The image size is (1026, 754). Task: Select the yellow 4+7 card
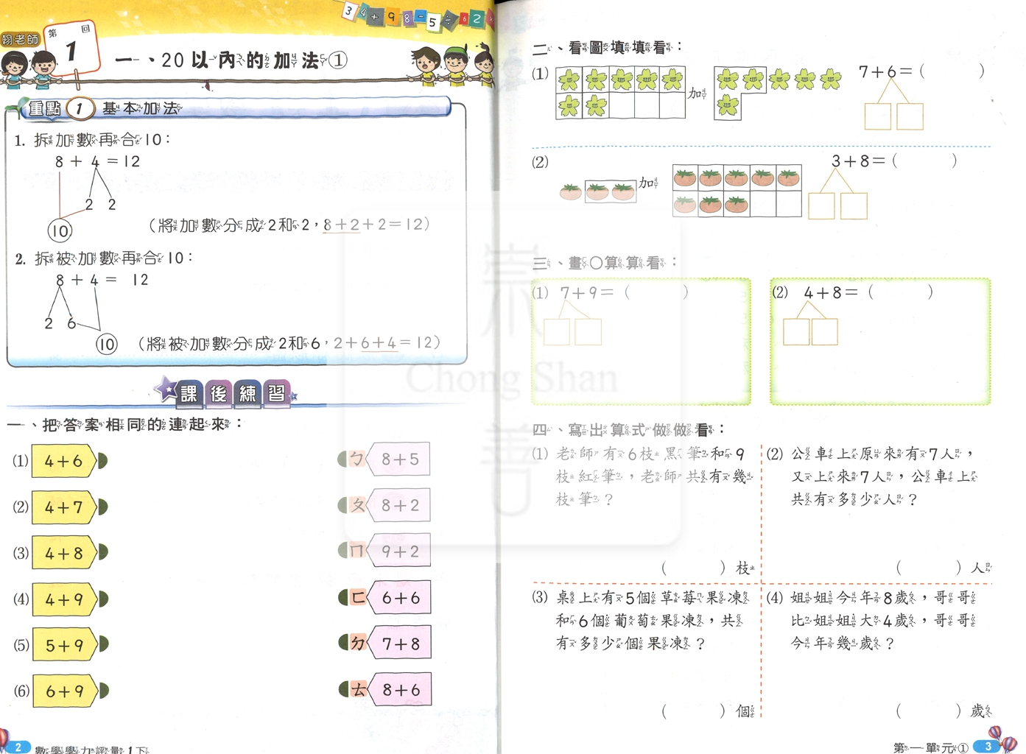(63, 508)
